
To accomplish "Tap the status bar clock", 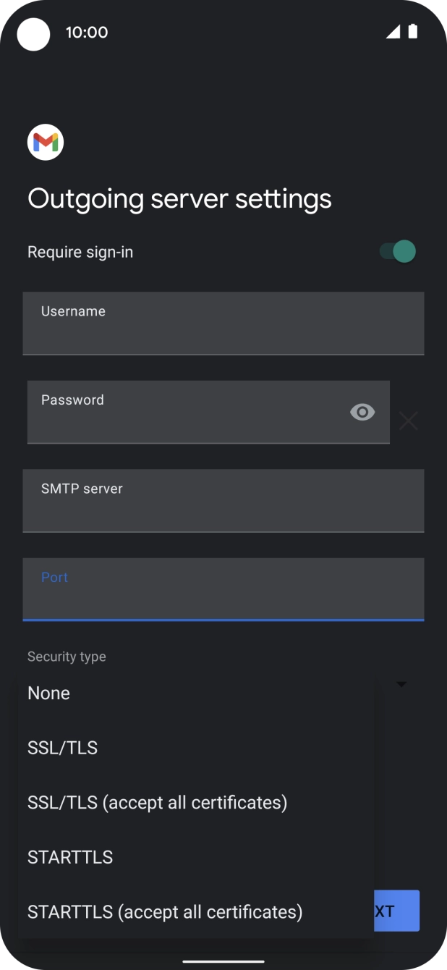I will [87, 32].
